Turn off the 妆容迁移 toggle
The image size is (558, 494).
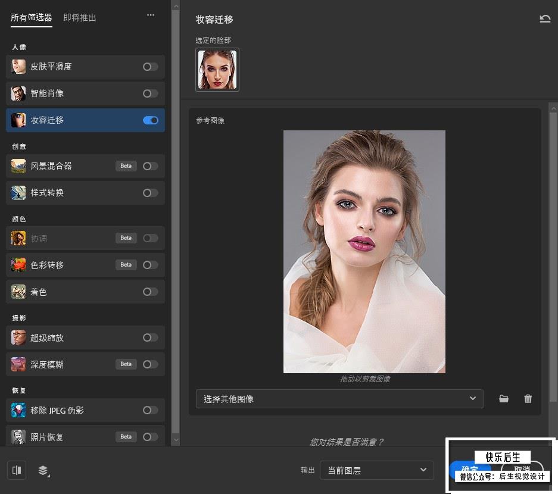(x=150, y=120)
